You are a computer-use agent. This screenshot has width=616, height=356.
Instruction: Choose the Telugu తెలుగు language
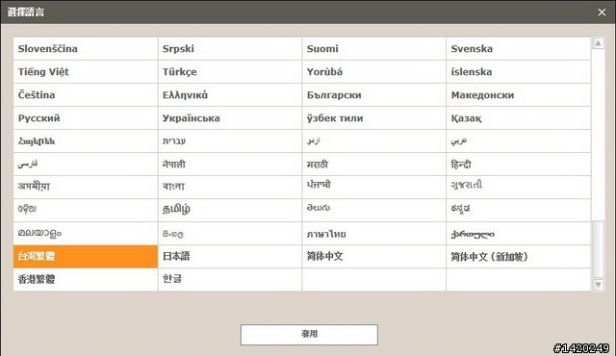pos(374,211)
